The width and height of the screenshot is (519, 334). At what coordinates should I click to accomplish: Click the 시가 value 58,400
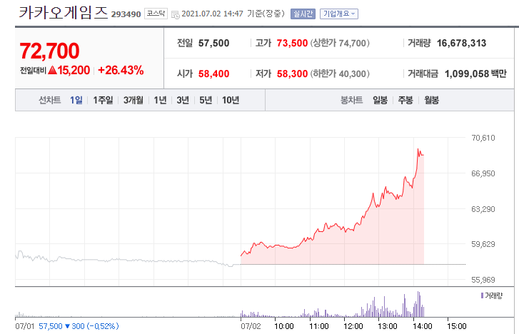[214, 74]
